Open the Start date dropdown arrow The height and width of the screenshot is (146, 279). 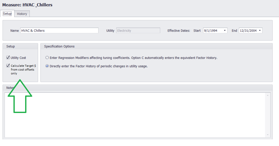[x=225, y=30]
